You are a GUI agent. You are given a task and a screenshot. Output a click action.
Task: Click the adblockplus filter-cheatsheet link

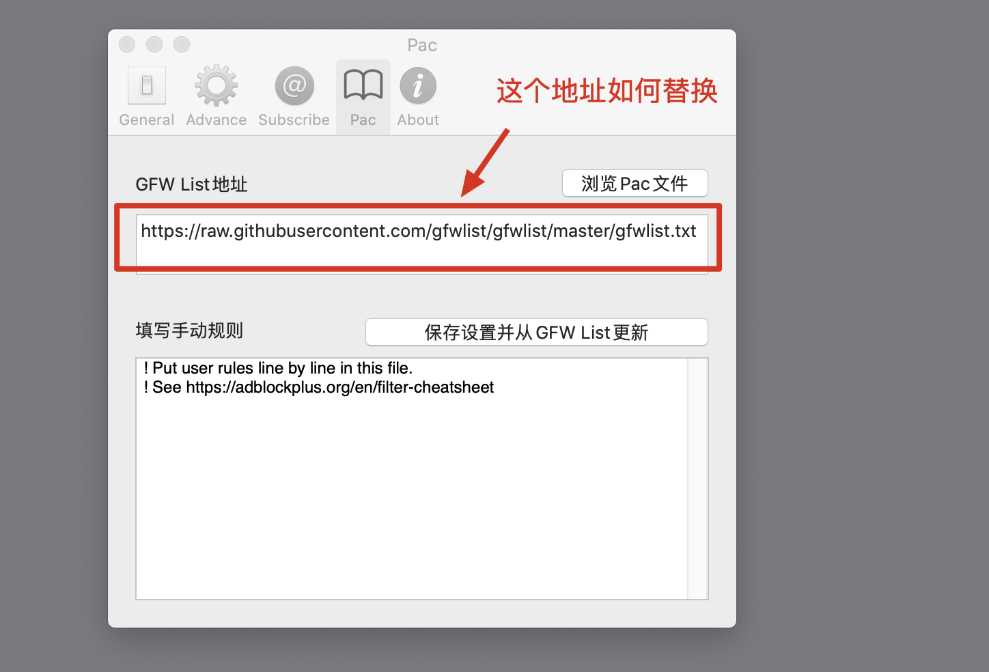(x=339, y=387)
